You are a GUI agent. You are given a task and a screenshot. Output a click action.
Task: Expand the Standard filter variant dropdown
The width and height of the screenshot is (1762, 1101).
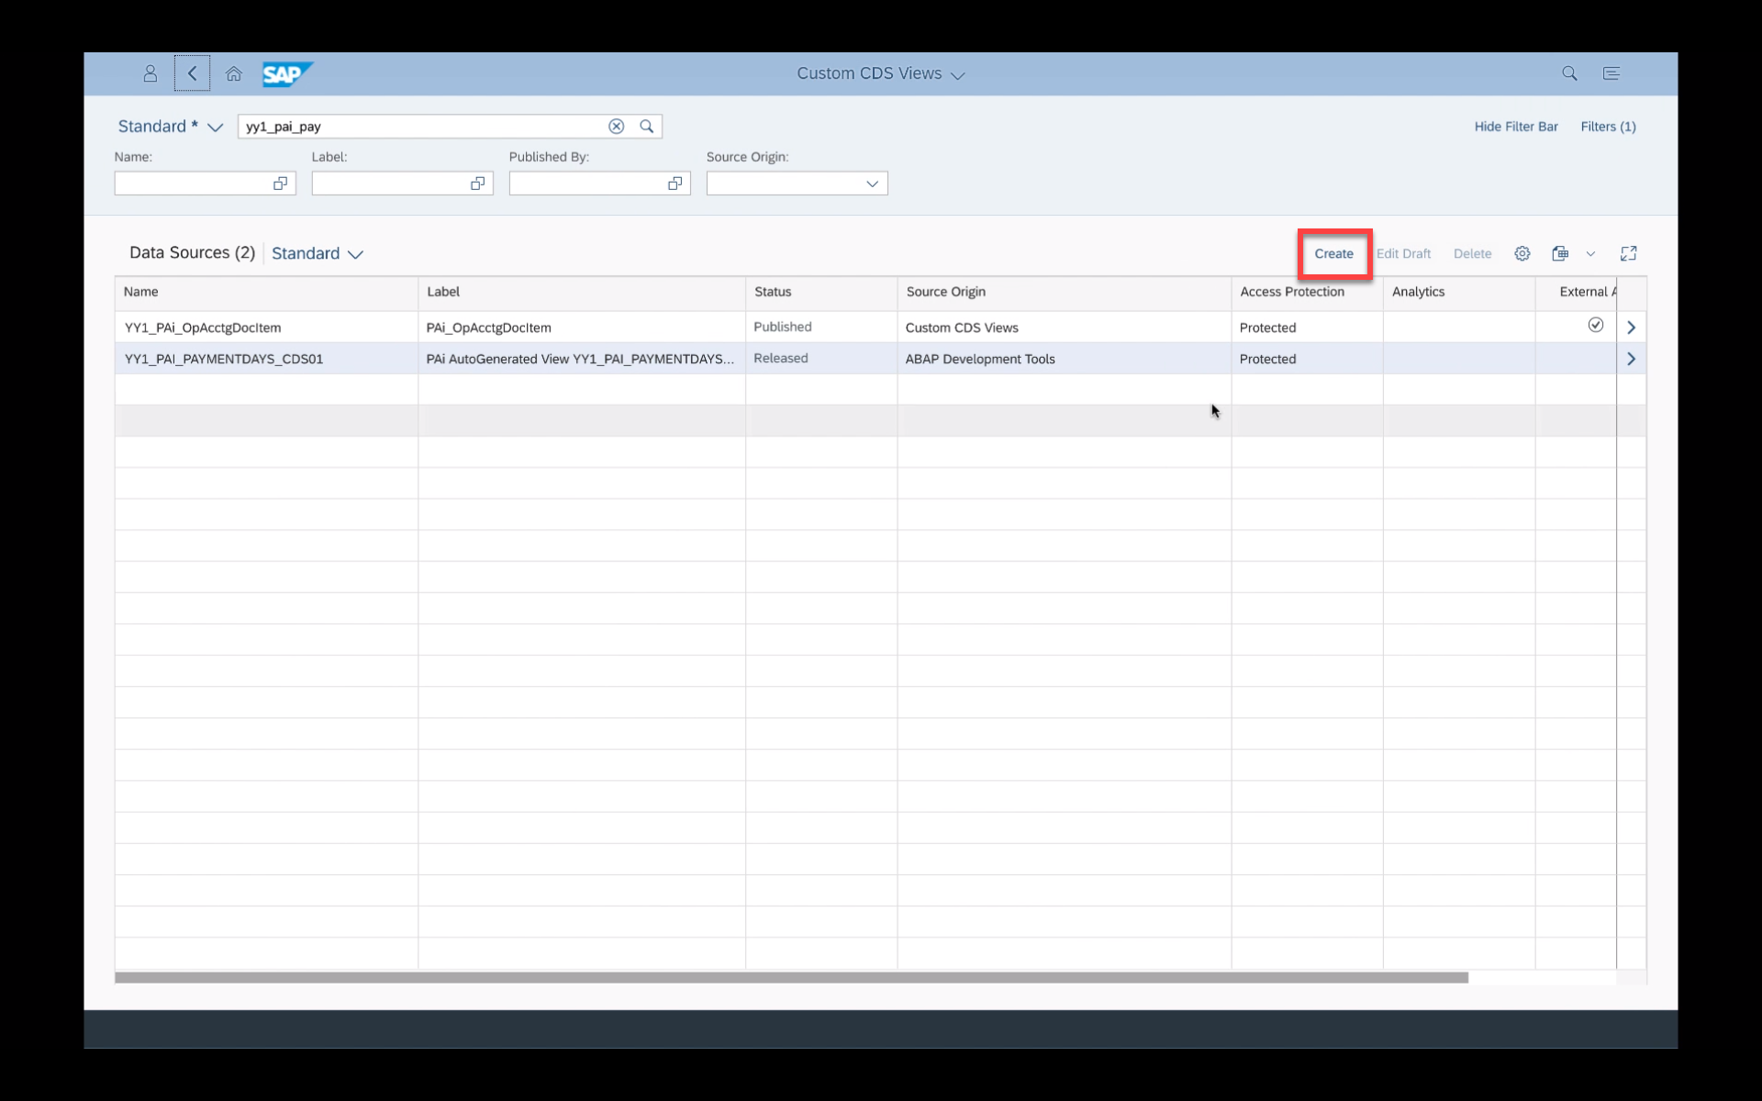pyautogui.click(x=215, y=128)
